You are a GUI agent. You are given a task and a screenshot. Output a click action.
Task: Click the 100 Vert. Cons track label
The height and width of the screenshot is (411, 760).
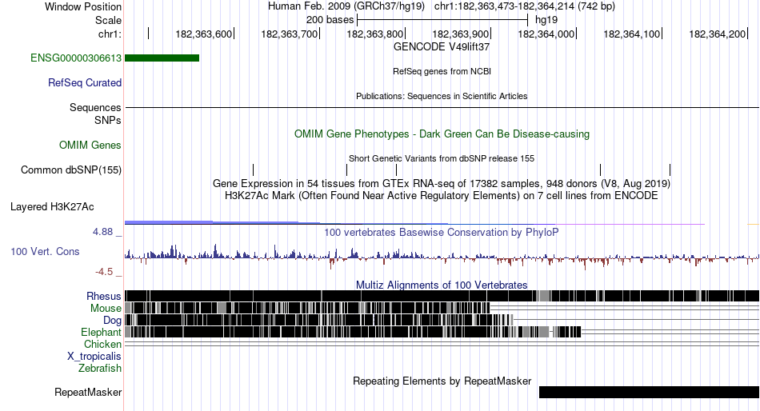click(45, 252)
